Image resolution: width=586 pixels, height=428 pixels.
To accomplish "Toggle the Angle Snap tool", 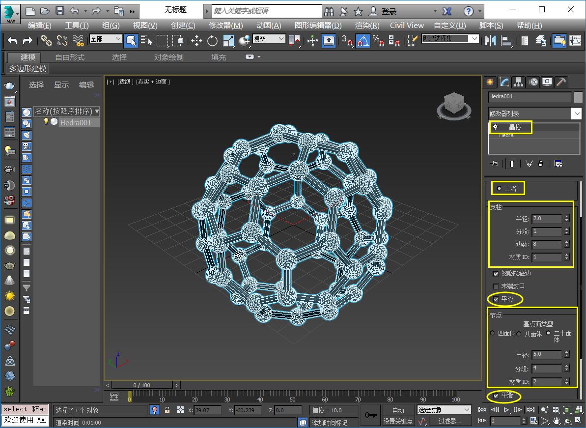I will pos(363,40).
